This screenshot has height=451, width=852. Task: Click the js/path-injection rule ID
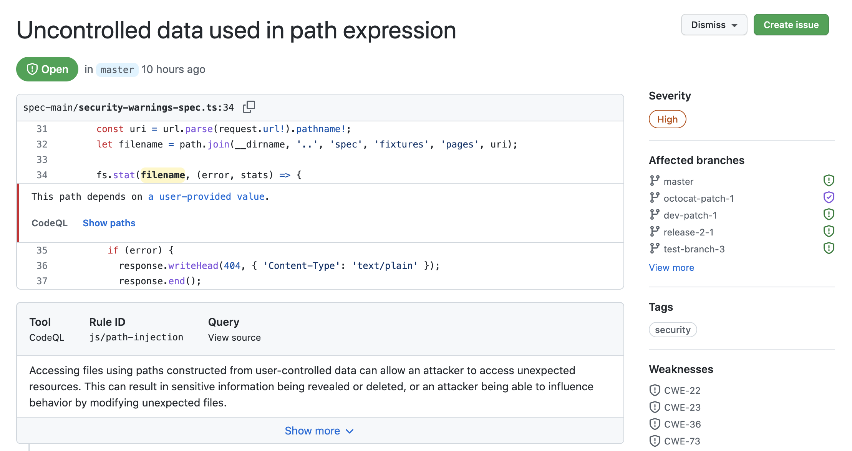[136, 337]
